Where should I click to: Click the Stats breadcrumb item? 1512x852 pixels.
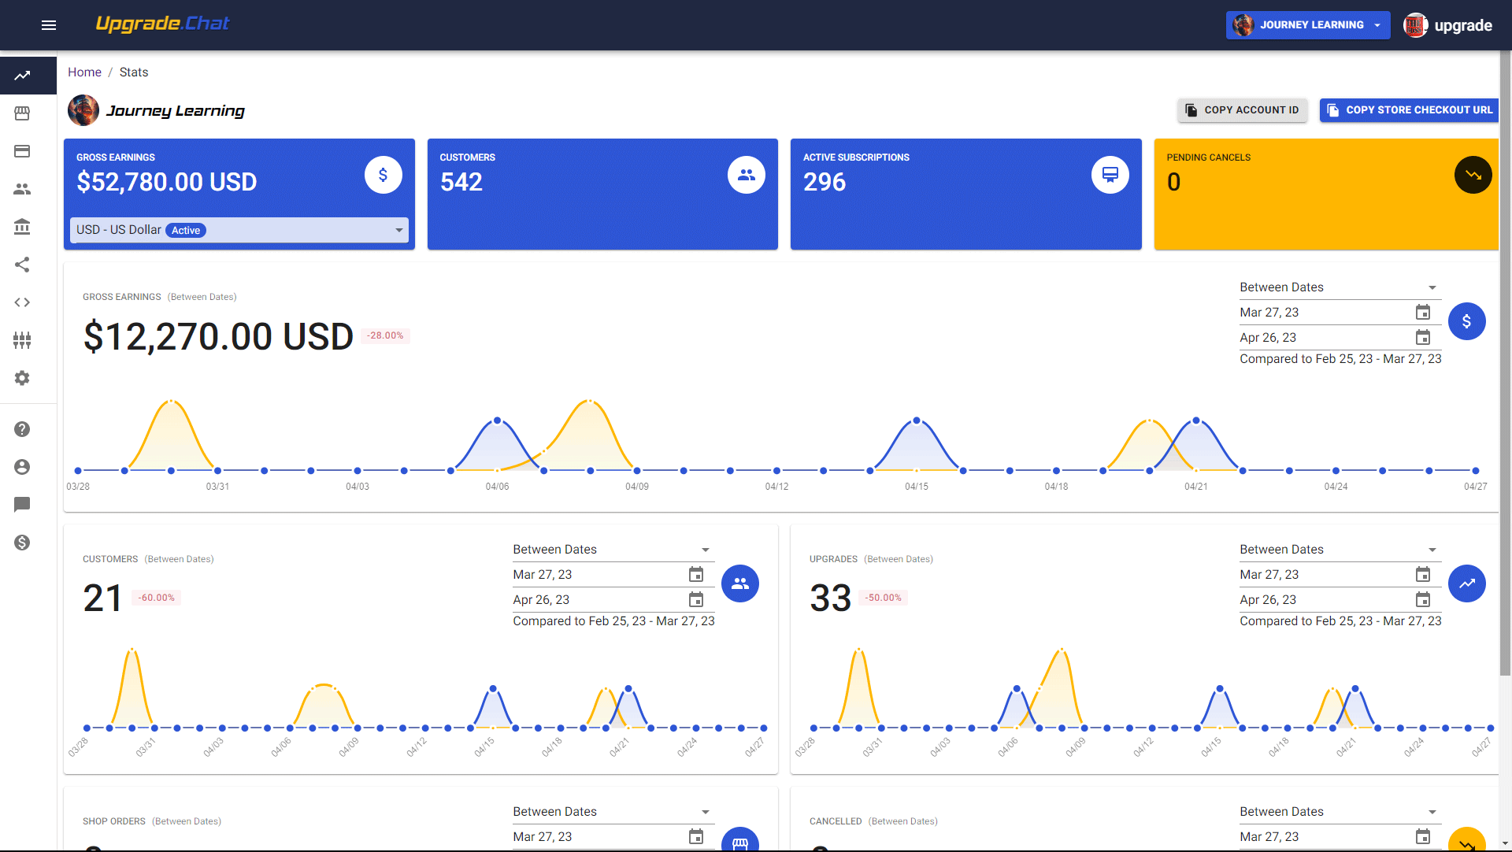coord(134,72)
